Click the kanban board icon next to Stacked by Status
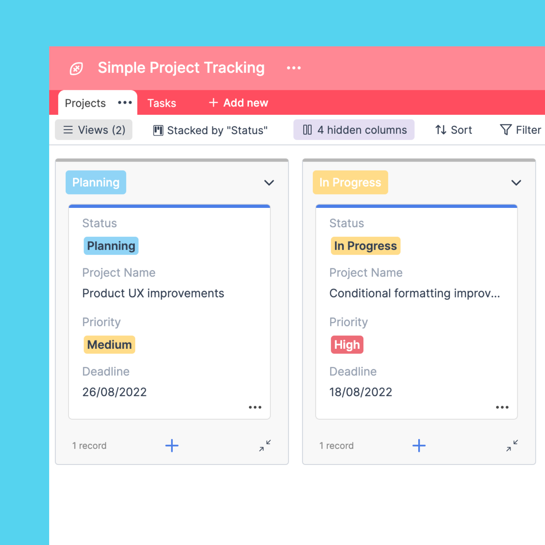The width and height of the screenshot is (545, 545). tap(158, 130)
